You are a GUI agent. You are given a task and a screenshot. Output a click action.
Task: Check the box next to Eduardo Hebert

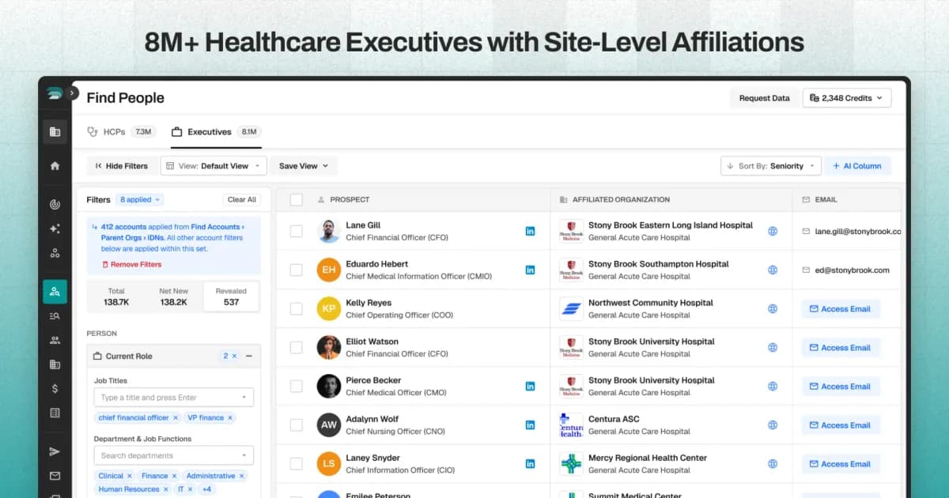point(296,270)
